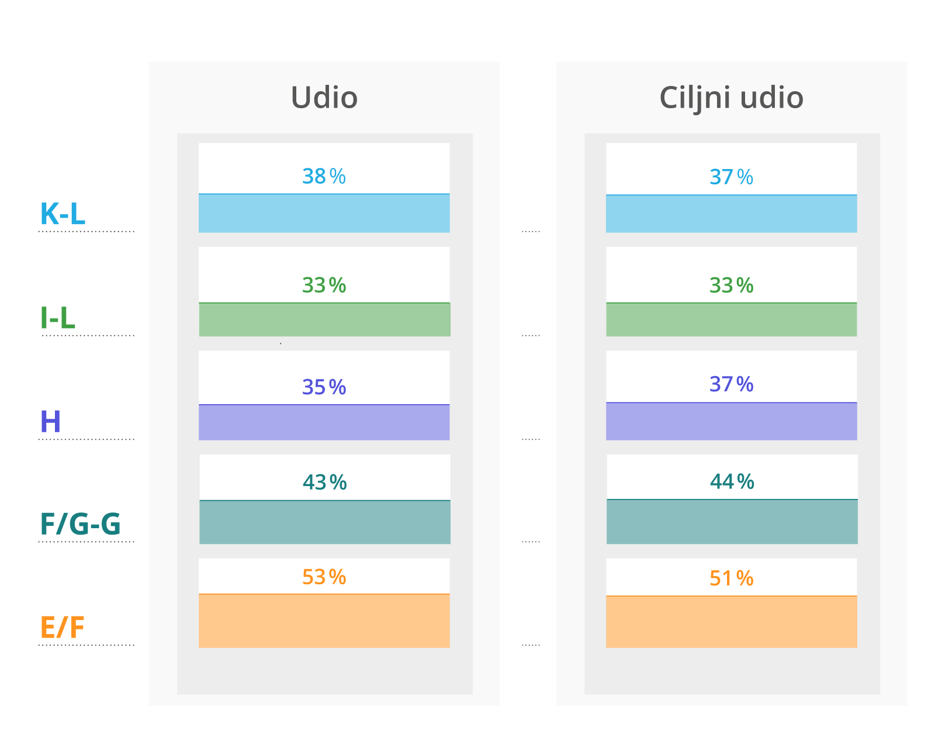The image size is (935, 737).
Task: Click the orange E/F bar under Udio
Action: (324, 621)
